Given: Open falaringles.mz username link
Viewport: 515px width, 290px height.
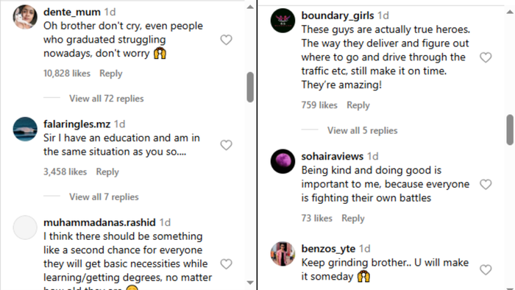Looking at the screenshot, I should click(77, 124).
